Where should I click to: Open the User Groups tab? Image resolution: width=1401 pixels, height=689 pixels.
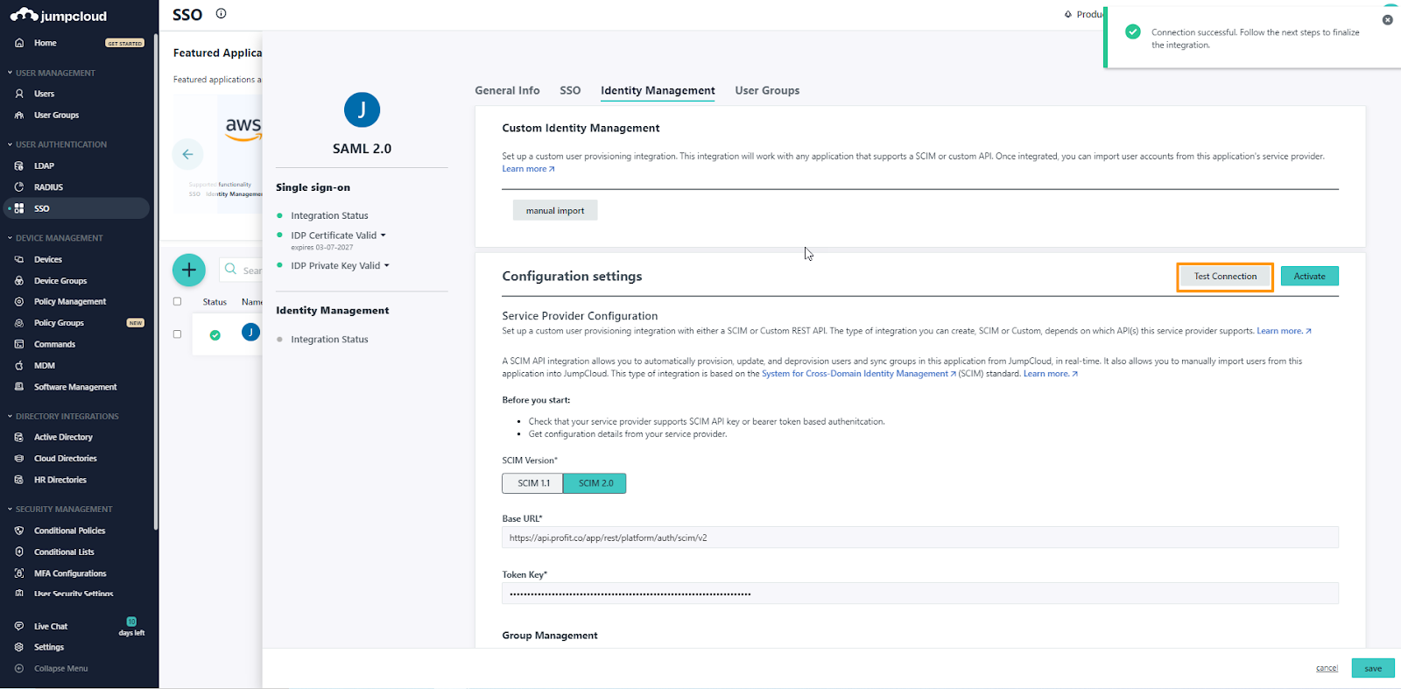pyautogui.click(x=767, y=90)
